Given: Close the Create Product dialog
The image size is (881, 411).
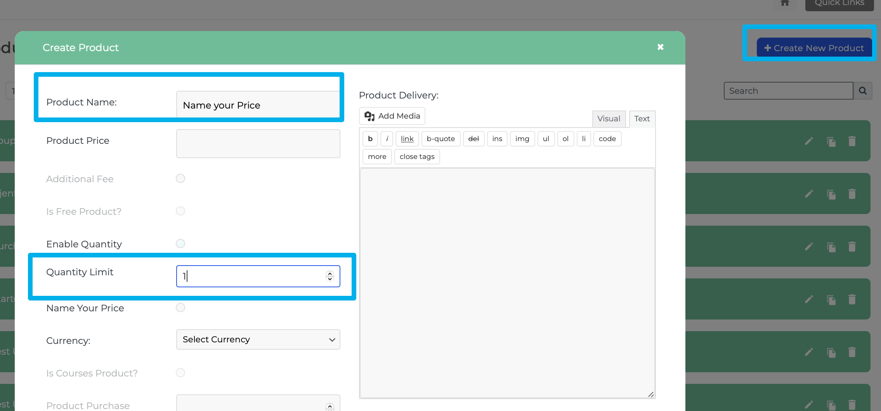Looking at the screenshot, I should [x=660, y=47].
